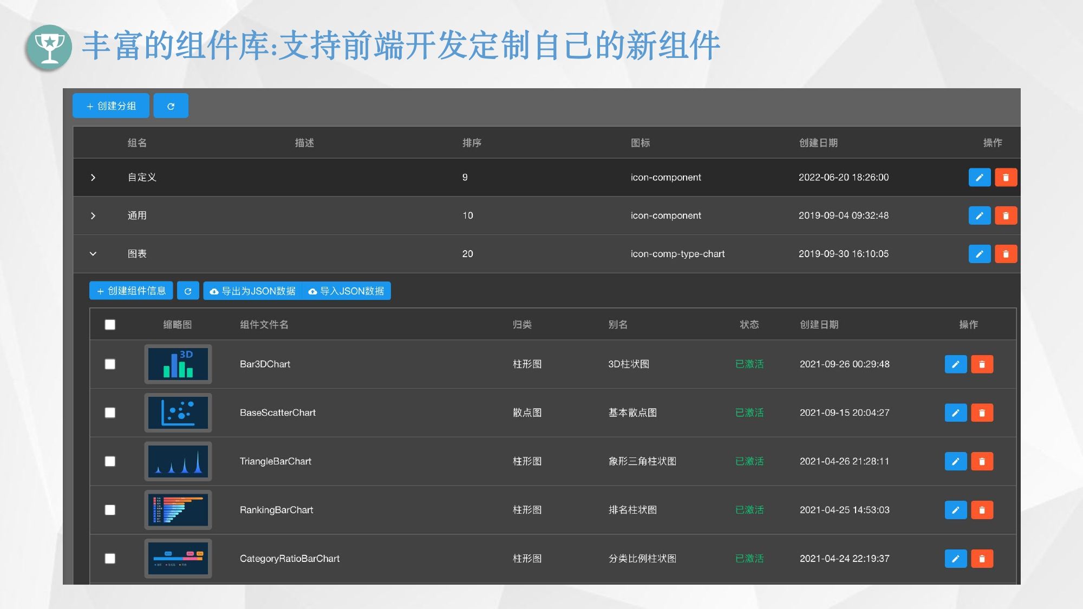This screenshot has height=609, width=1083.
Task: Import components via 导入JSON数据
Action: 347,291
